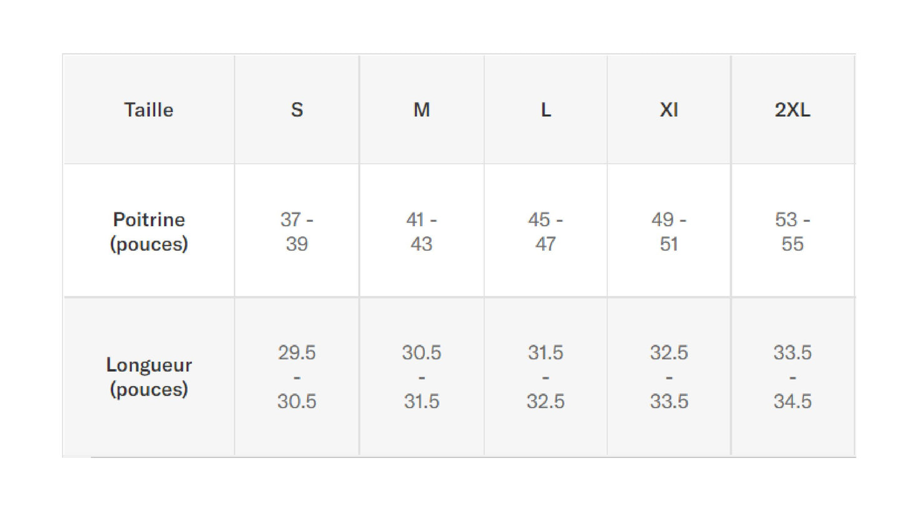This screenshot has width=904, height=508.
Task: Click length cell 33.5 - 34.5 for 2XL
Action: click(x=792, y=377)
